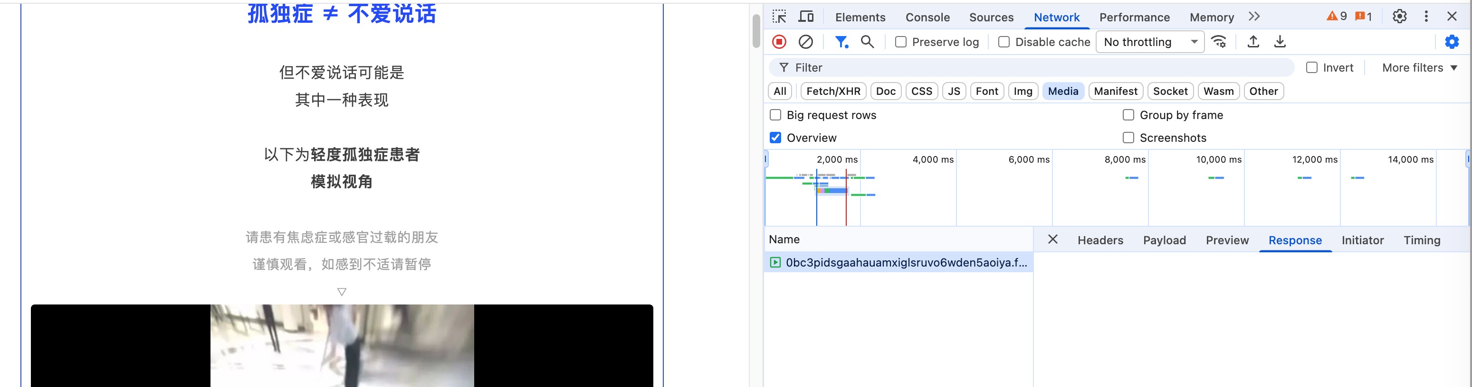Open DevTools settings gear
Screen dimensions: 1472x387
[x=1399, y=17]
